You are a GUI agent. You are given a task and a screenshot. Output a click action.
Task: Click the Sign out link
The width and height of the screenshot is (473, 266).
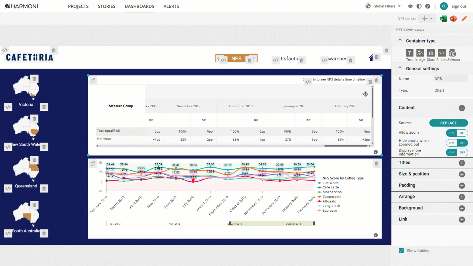click(459, 6)
